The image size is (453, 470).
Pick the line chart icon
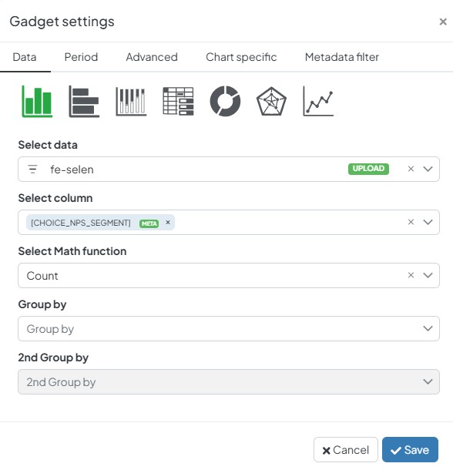click(318, 101)
